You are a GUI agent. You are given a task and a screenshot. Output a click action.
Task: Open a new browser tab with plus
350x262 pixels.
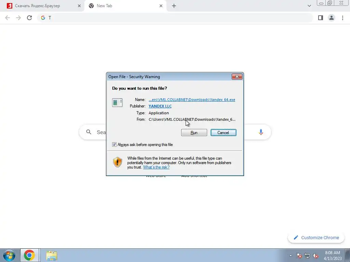(174, 6)
